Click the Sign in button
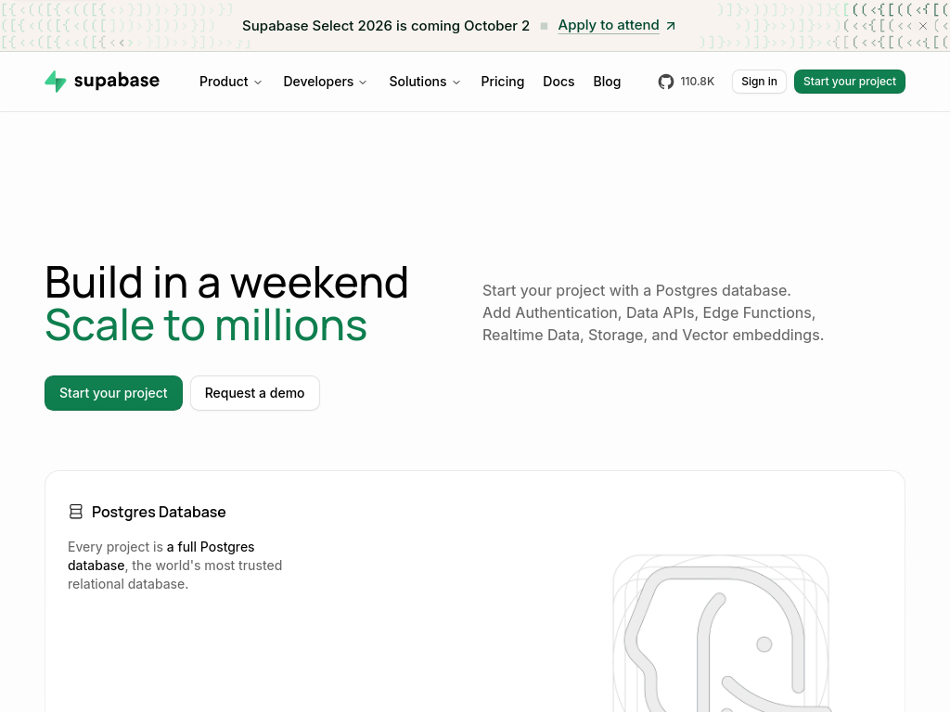The height and width of the screenshot is (712, 950). click(x=759, y=82)
